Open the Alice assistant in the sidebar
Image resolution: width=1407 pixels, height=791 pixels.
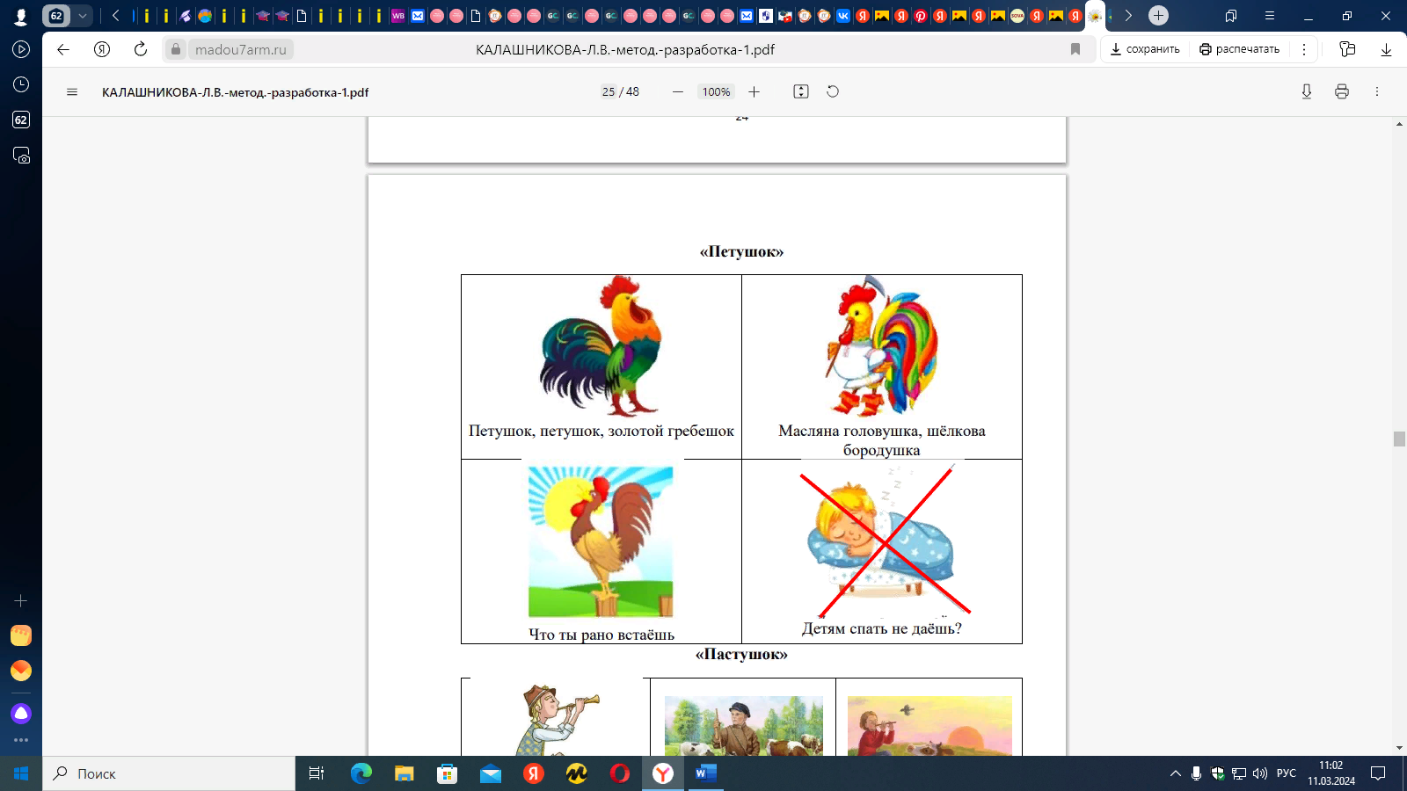(x=21, y=713)
